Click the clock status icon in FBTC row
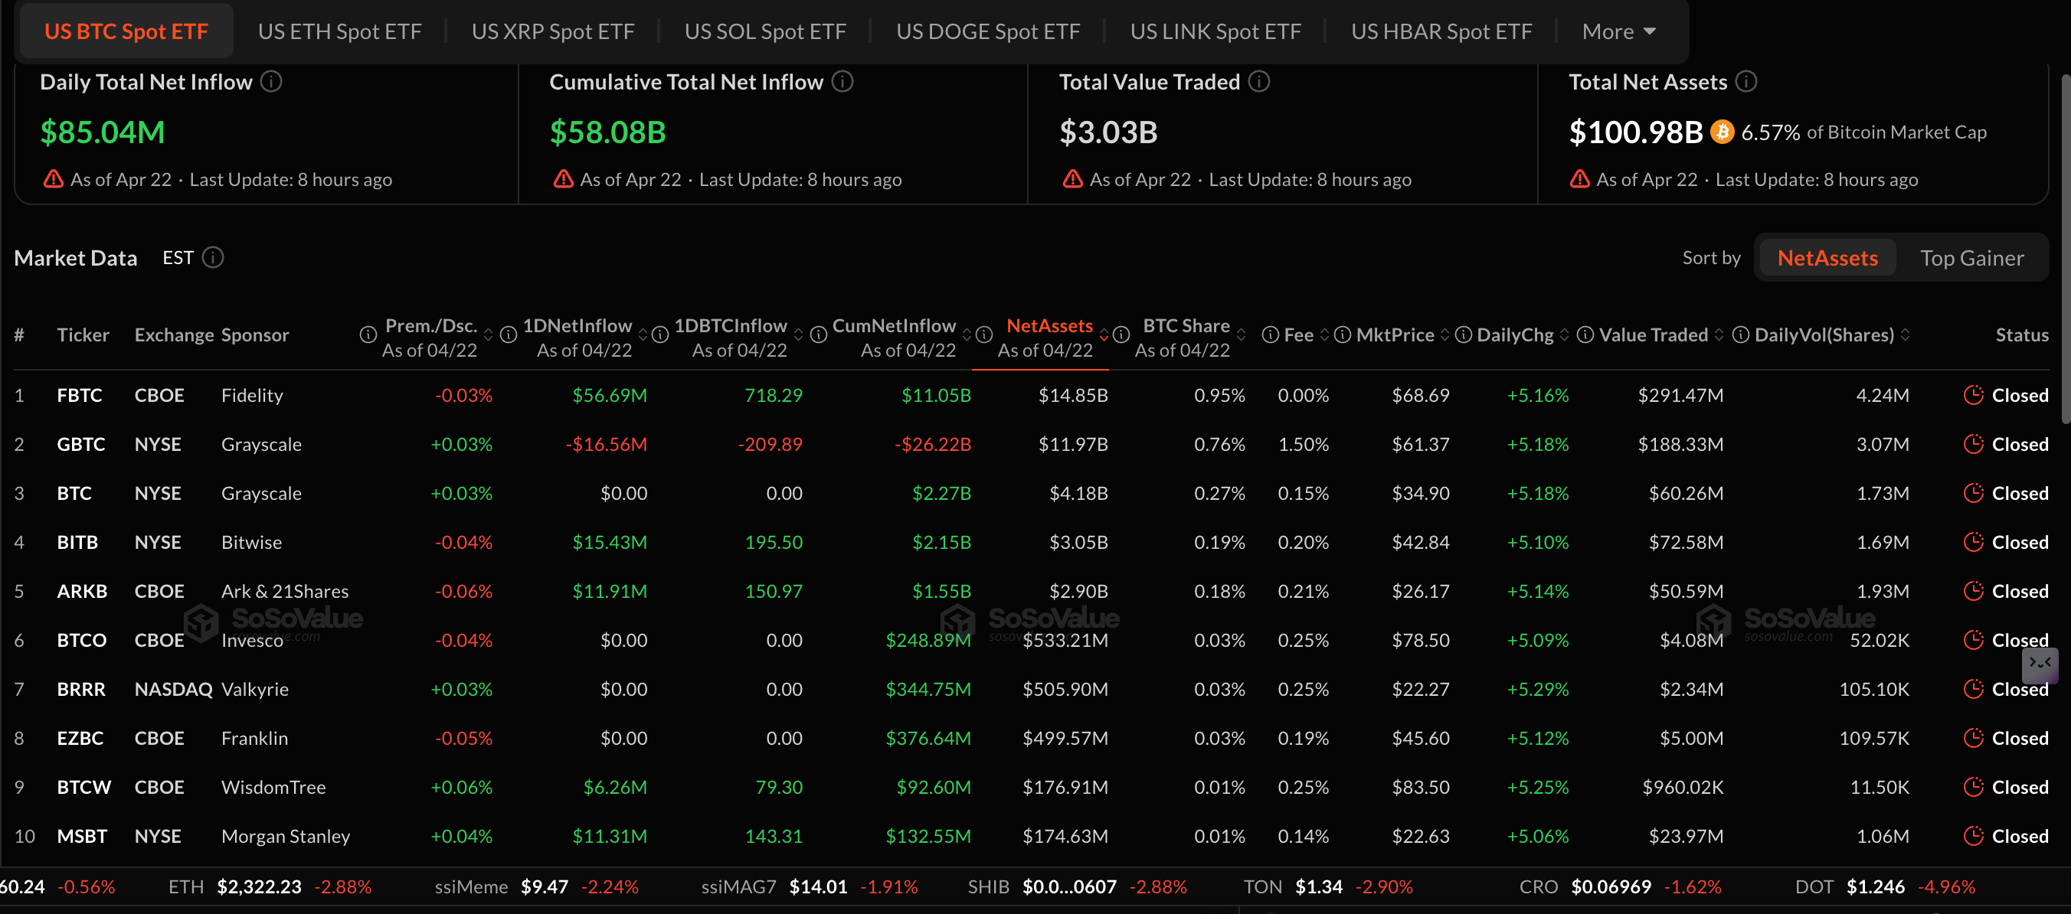The height and width of the screenshot is (914, 2071). [x=1973, y=396]
